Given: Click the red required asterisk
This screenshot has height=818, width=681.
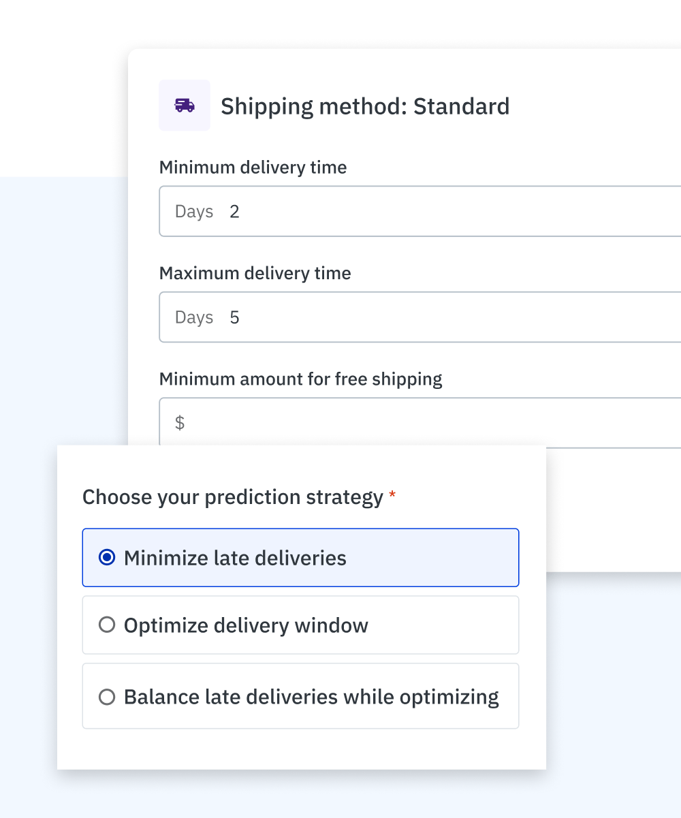Looking at the screenshot, I should 392,498.
